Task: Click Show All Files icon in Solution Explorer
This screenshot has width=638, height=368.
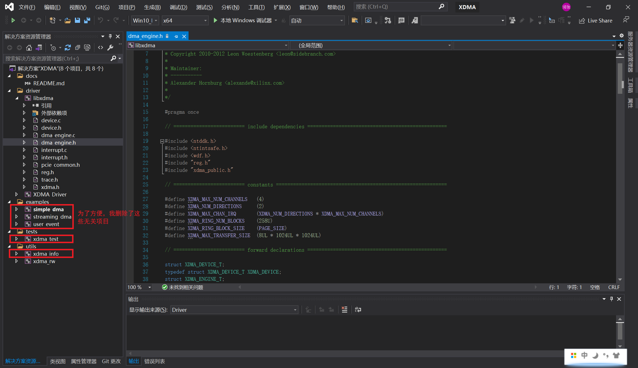Action: click(x=87, y=48)
